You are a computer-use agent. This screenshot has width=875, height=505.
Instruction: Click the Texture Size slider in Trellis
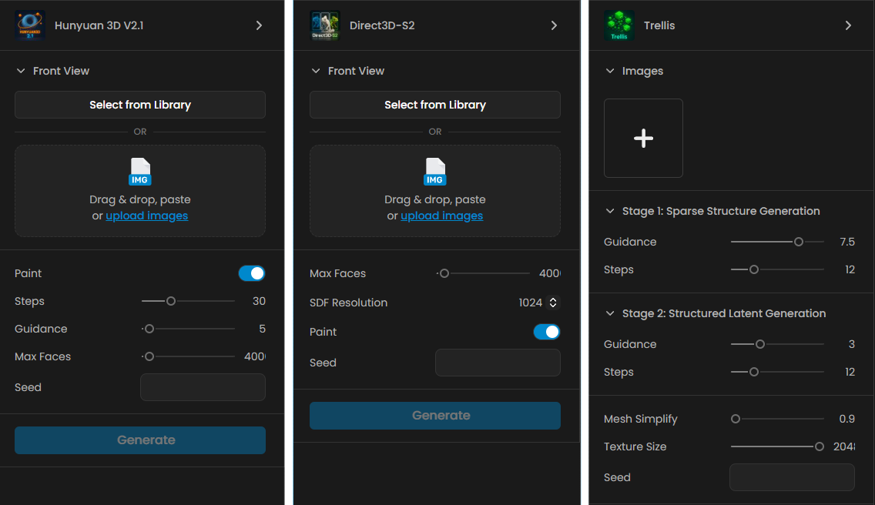click(777, 447)
